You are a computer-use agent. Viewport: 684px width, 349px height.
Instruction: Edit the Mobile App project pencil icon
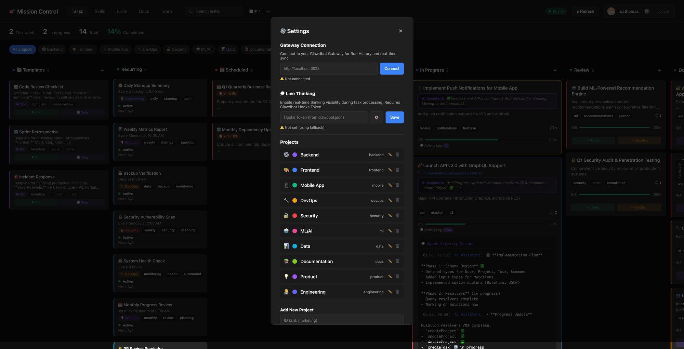(390, 185)
